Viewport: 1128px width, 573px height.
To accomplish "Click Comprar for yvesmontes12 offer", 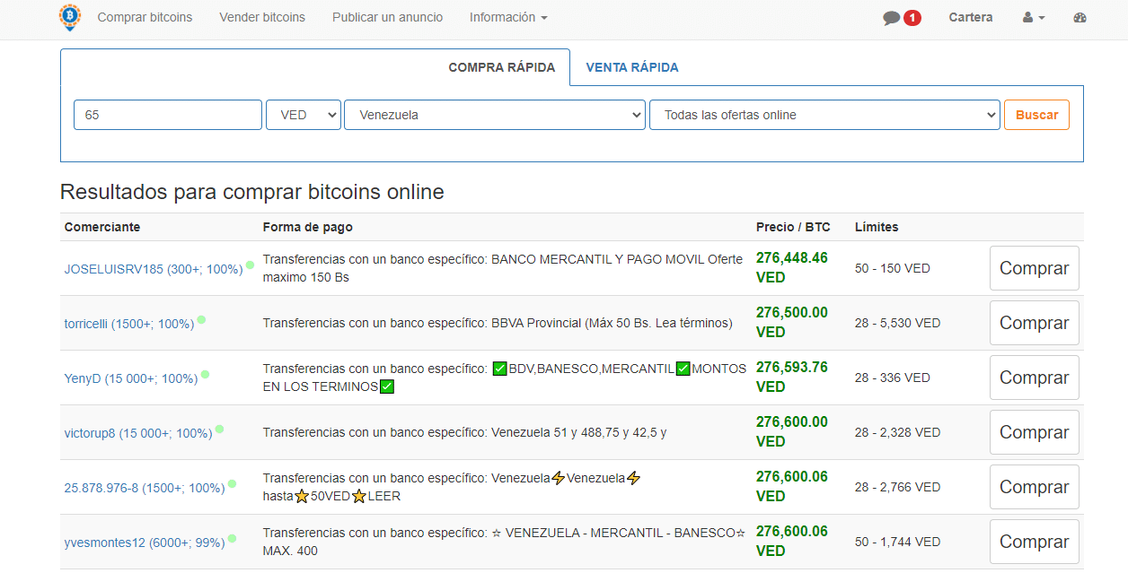I will tap(1035, 542).
